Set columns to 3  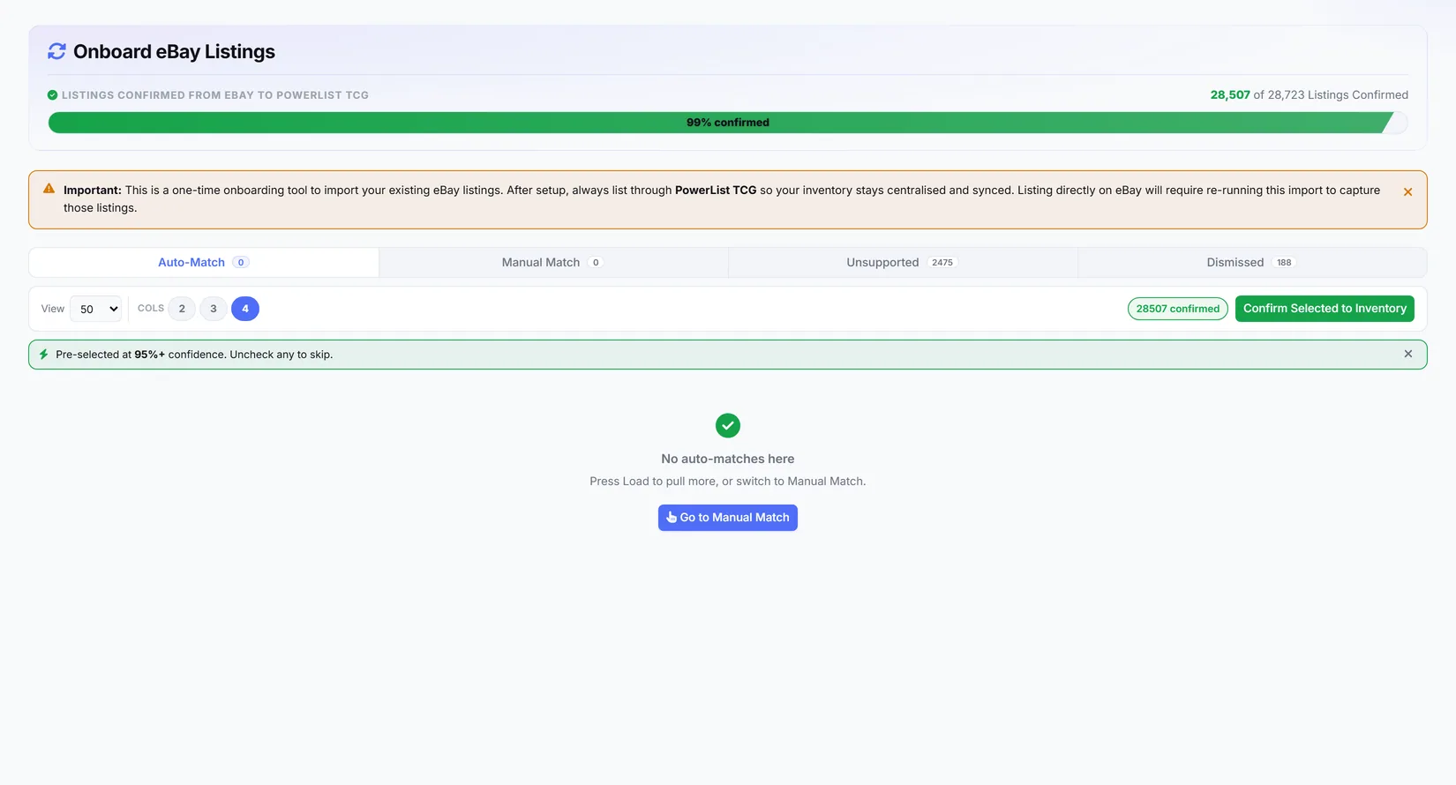214,309
